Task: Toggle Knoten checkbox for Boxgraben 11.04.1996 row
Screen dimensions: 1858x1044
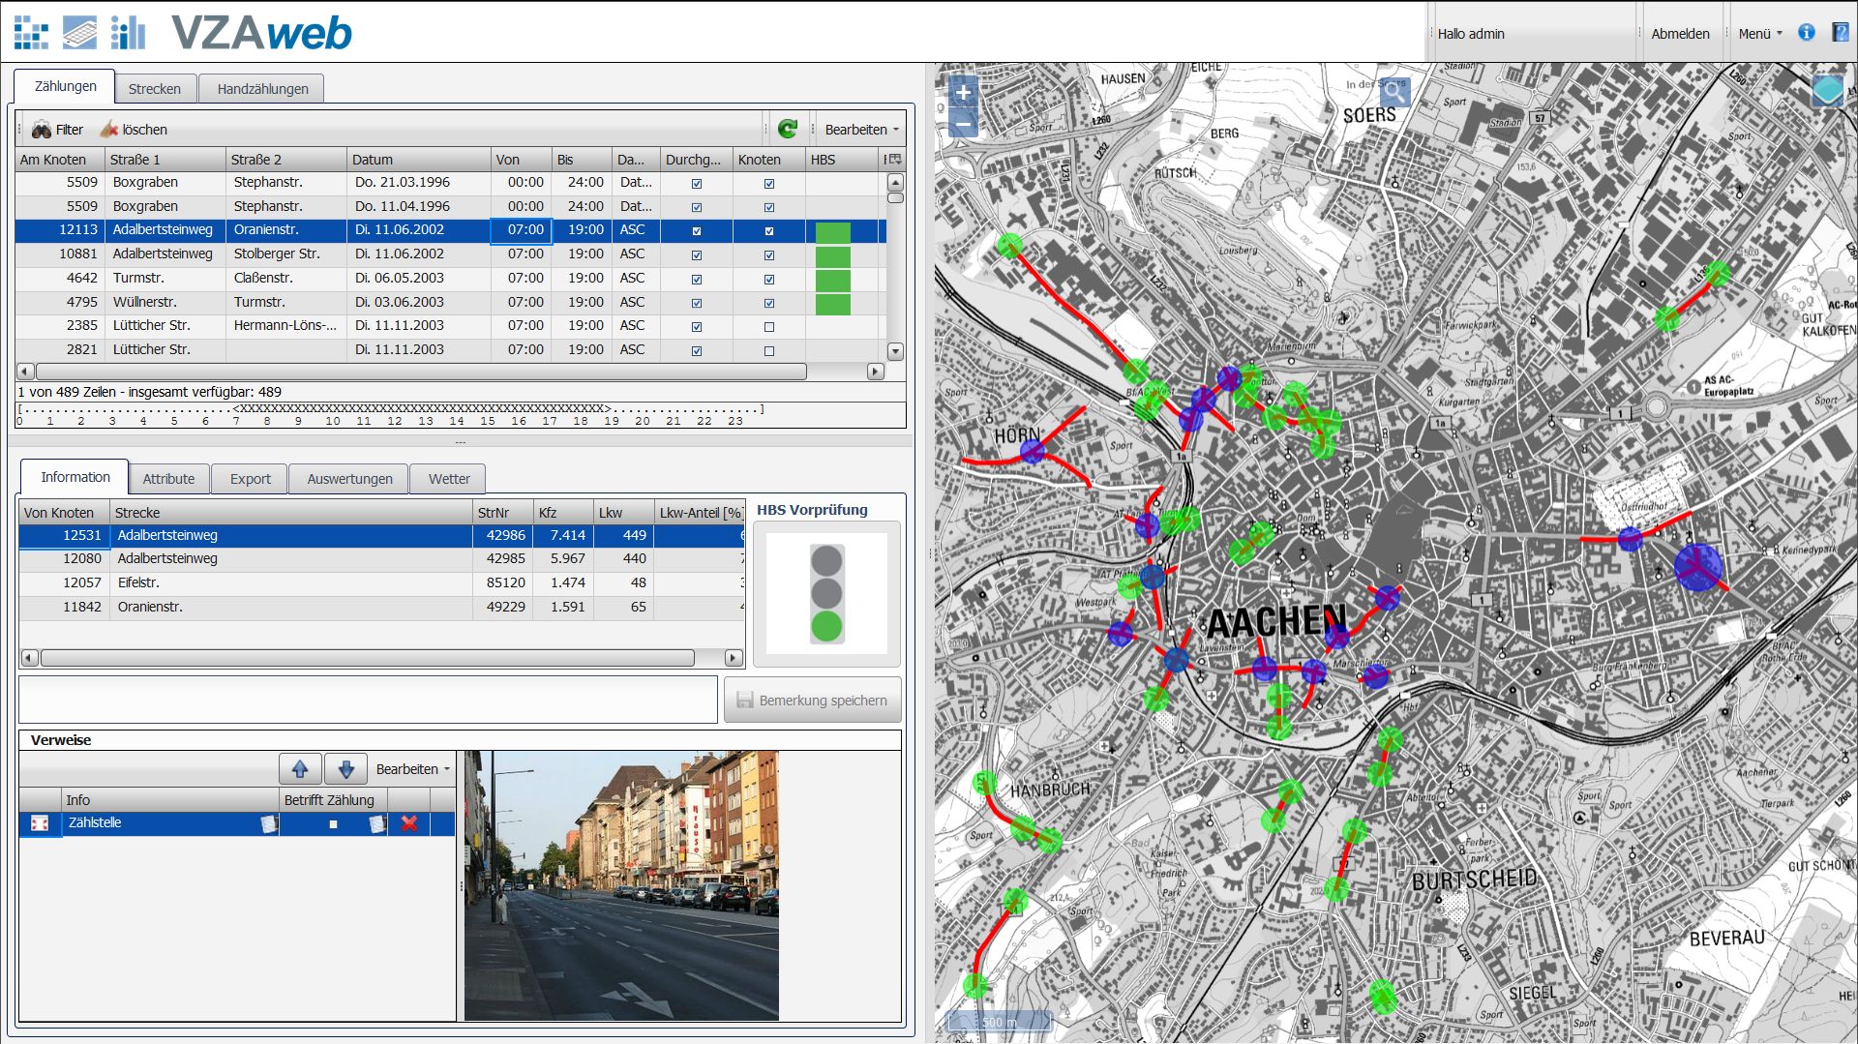Action: (769, 207)
